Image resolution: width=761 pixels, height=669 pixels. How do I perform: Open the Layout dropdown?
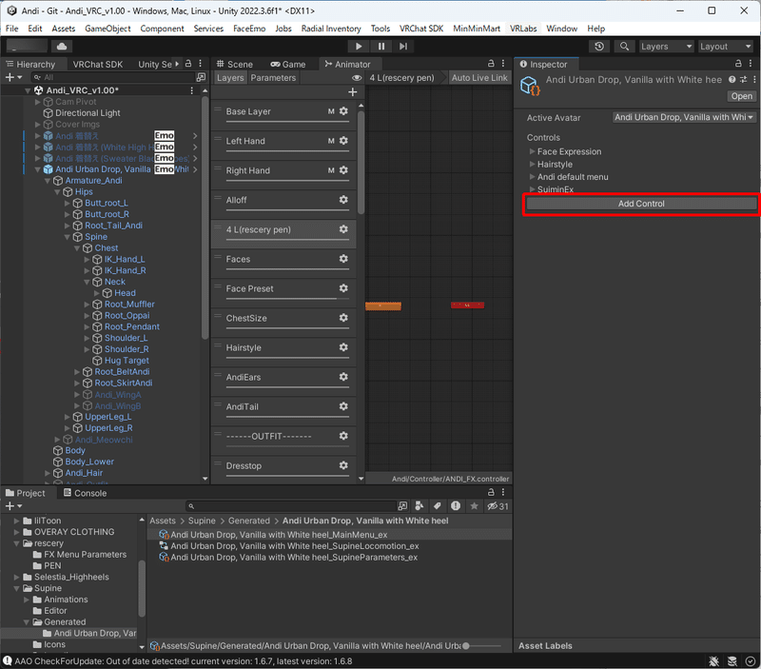pos(726,46)
